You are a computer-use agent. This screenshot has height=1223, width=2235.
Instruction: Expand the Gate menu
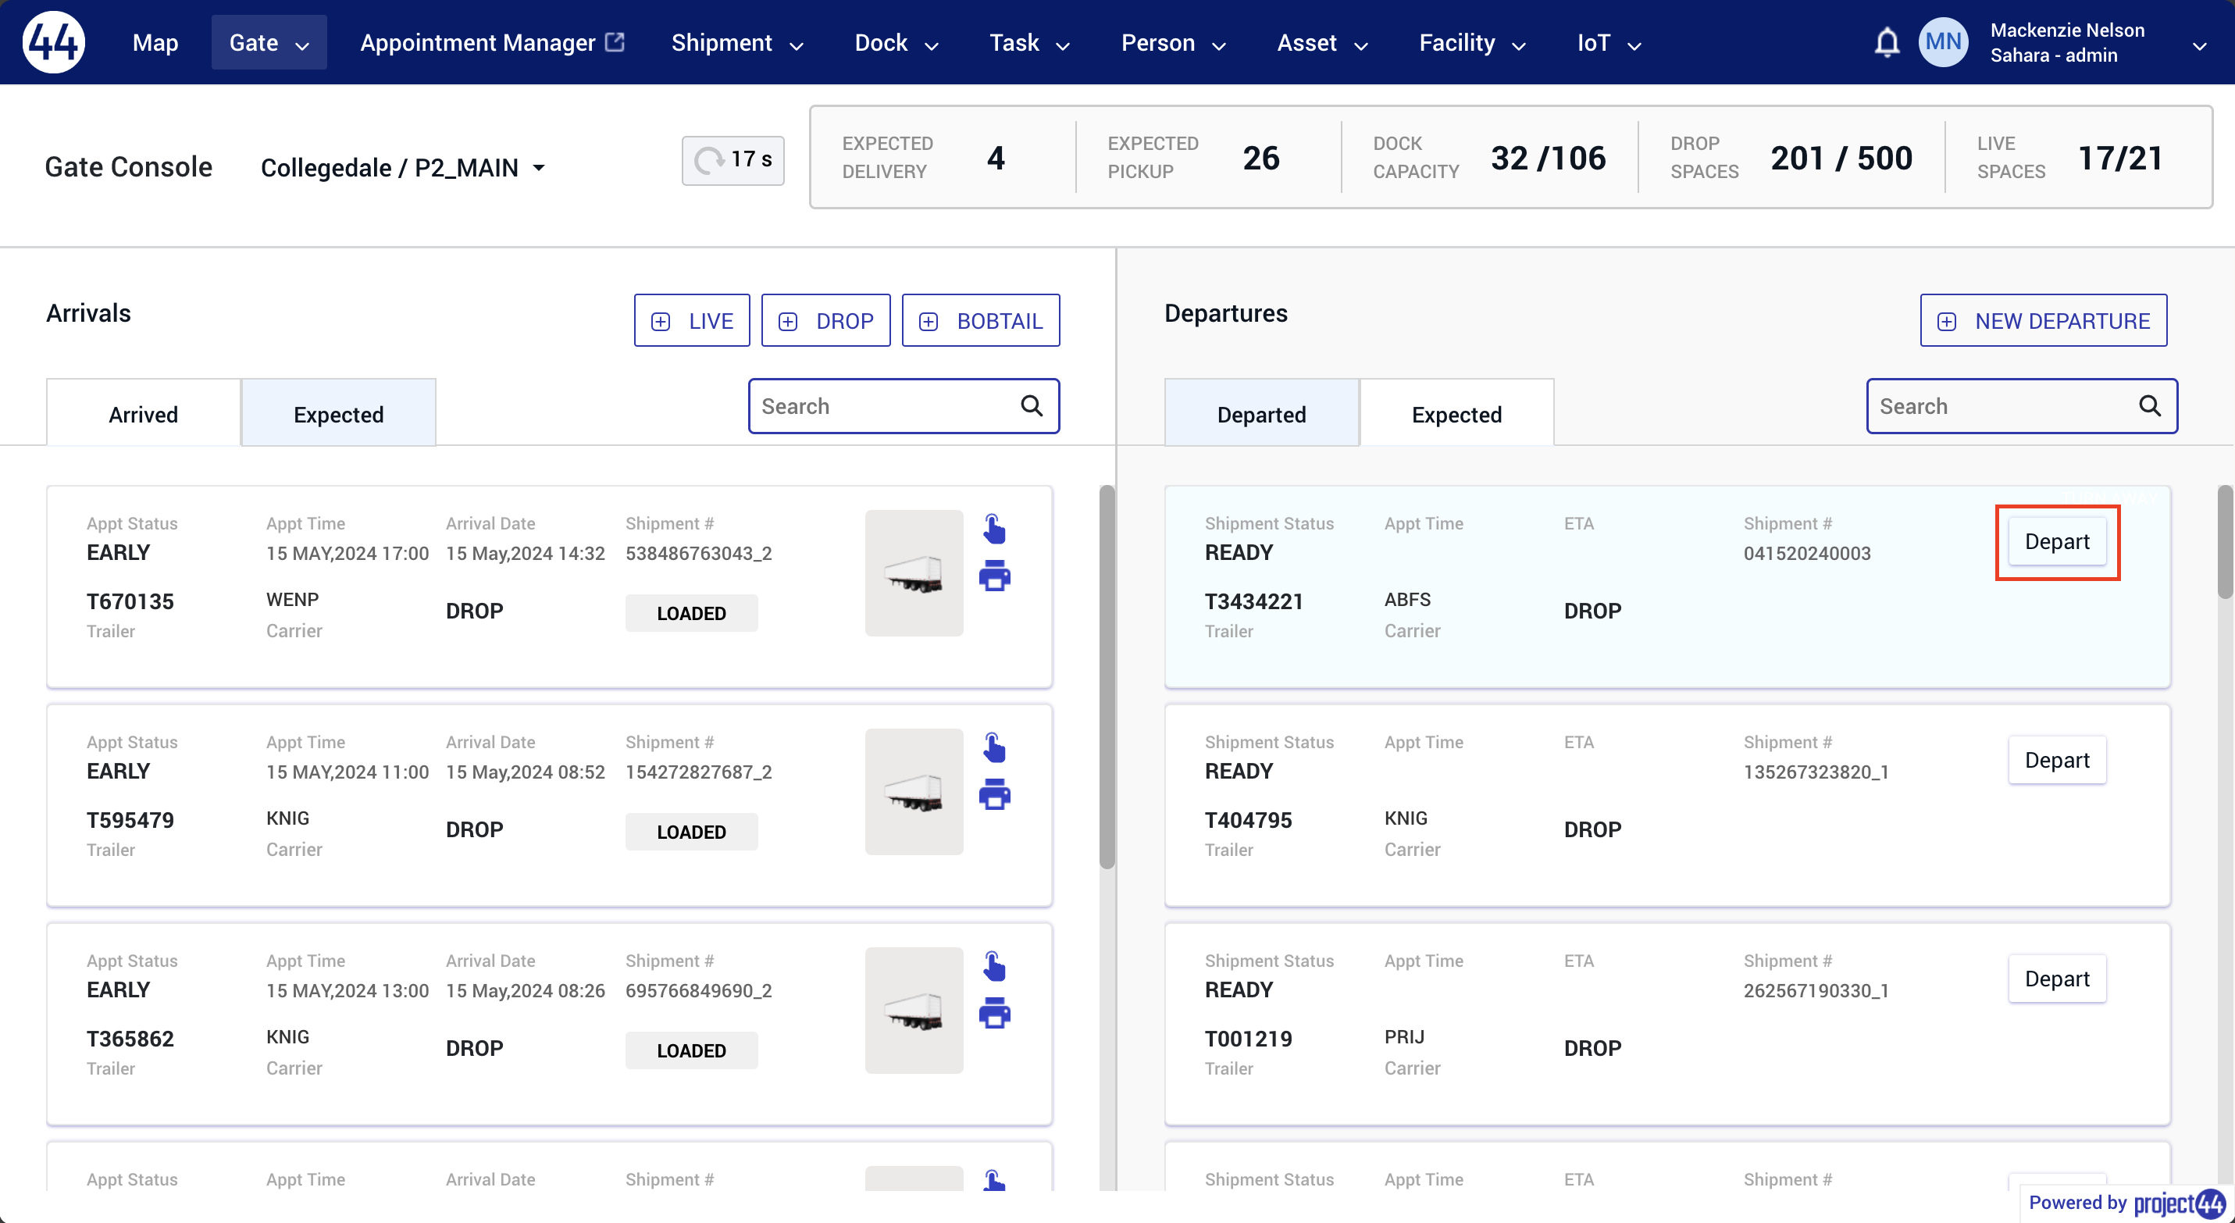[269, 42]
